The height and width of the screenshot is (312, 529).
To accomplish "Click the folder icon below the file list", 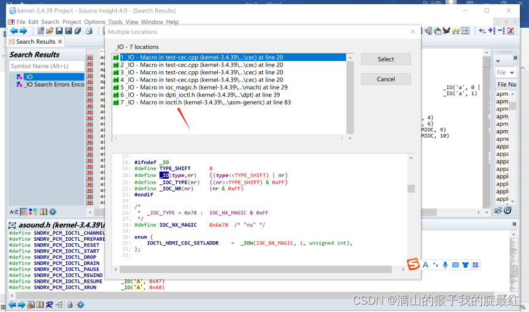I will click(x=498, y=211).
